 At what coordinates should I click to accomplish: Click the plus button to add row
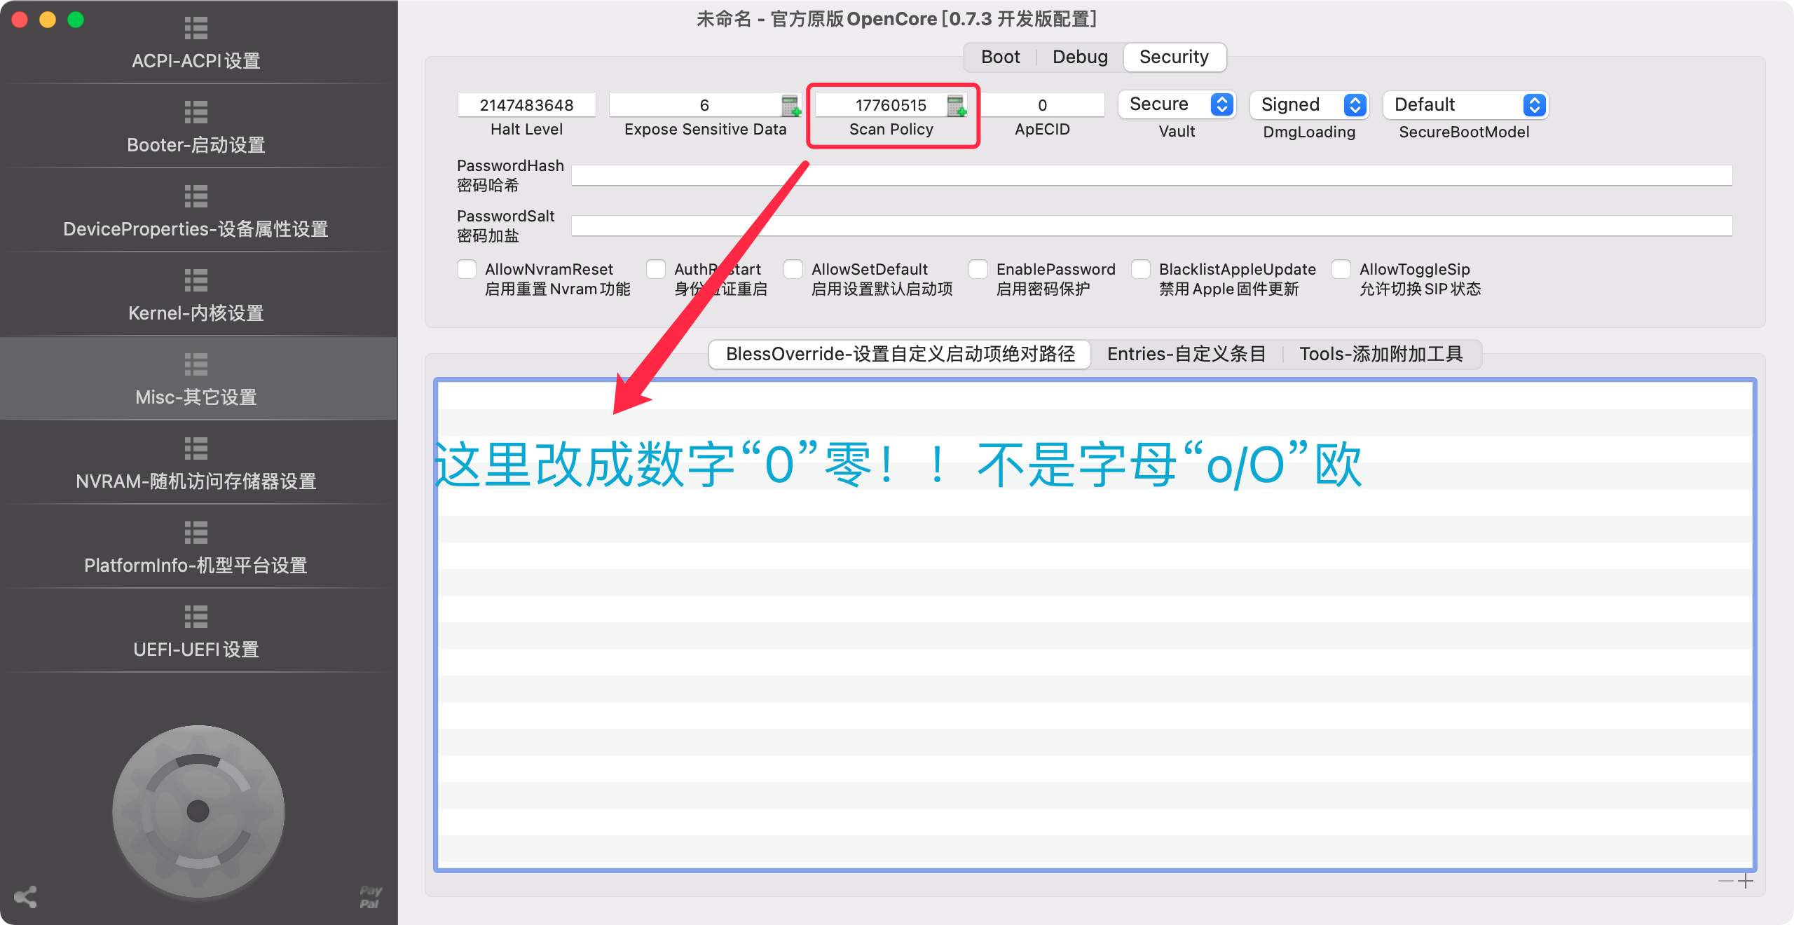[x=1746, y=882]
